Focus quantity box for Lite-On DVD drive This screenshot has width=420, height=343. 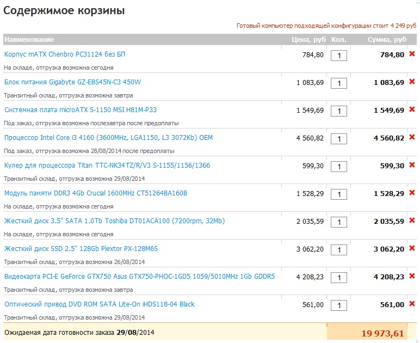click(x=339, y=305)
